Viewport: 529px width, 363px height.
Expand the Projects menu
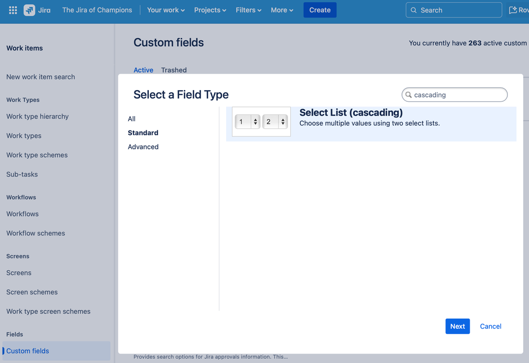210,10
